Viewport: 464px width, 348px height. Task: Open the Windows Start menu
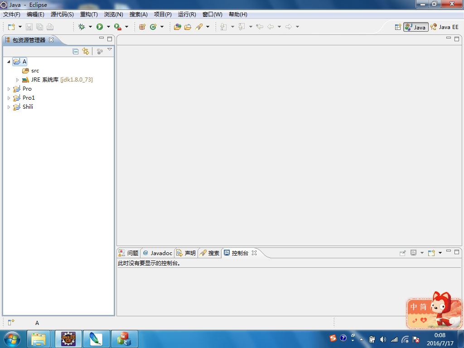point(12,339)
